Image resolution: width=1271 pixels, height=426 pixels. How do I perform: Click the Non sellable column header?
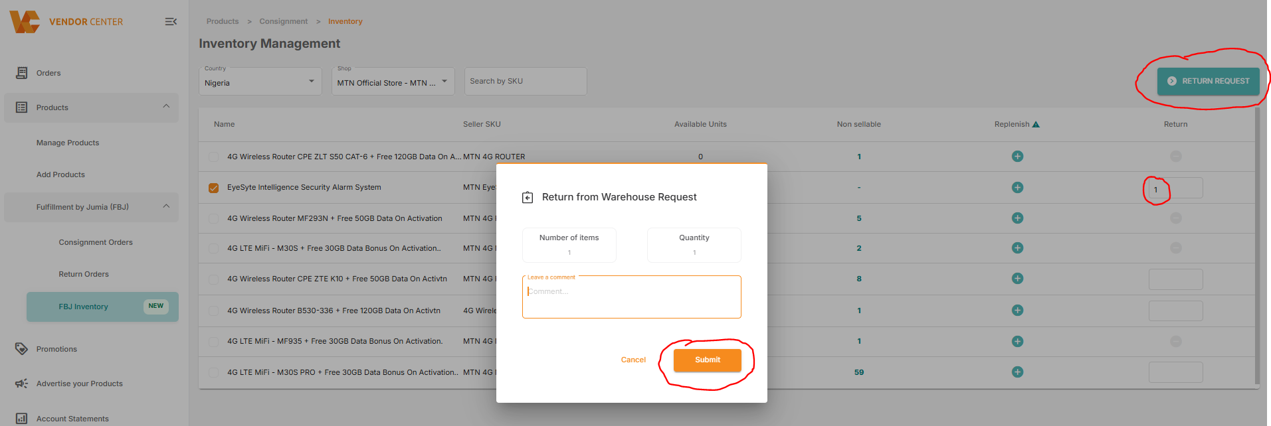coord(858,124)
